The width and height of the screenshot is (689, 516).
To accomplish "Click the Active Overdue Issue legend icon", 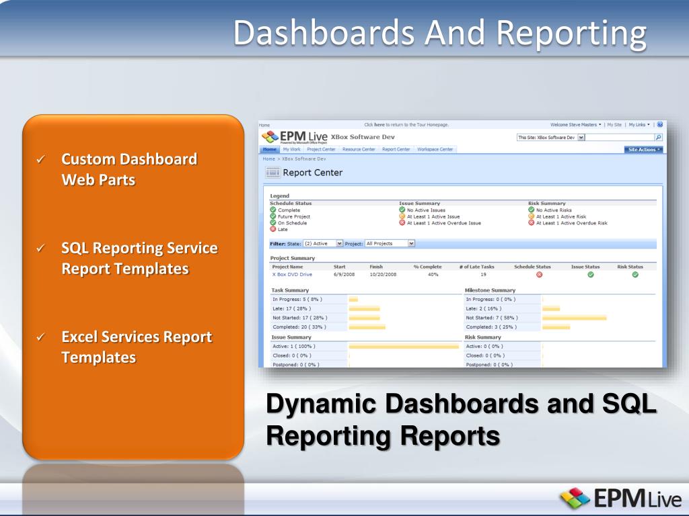I will (x=402, y=223).
